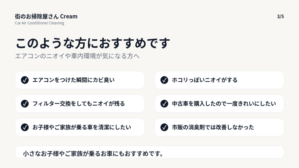Click the checkmark icon beside エアコンをつけた瞬間にカビ臭い
299x168 pixels.
pyautogui.click(x=25, y=80)
